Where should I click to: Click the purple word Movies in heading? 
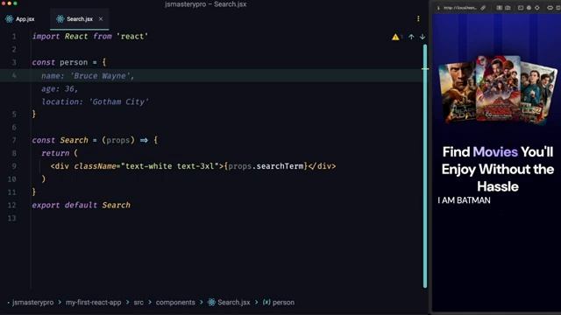tap(495, 151)
